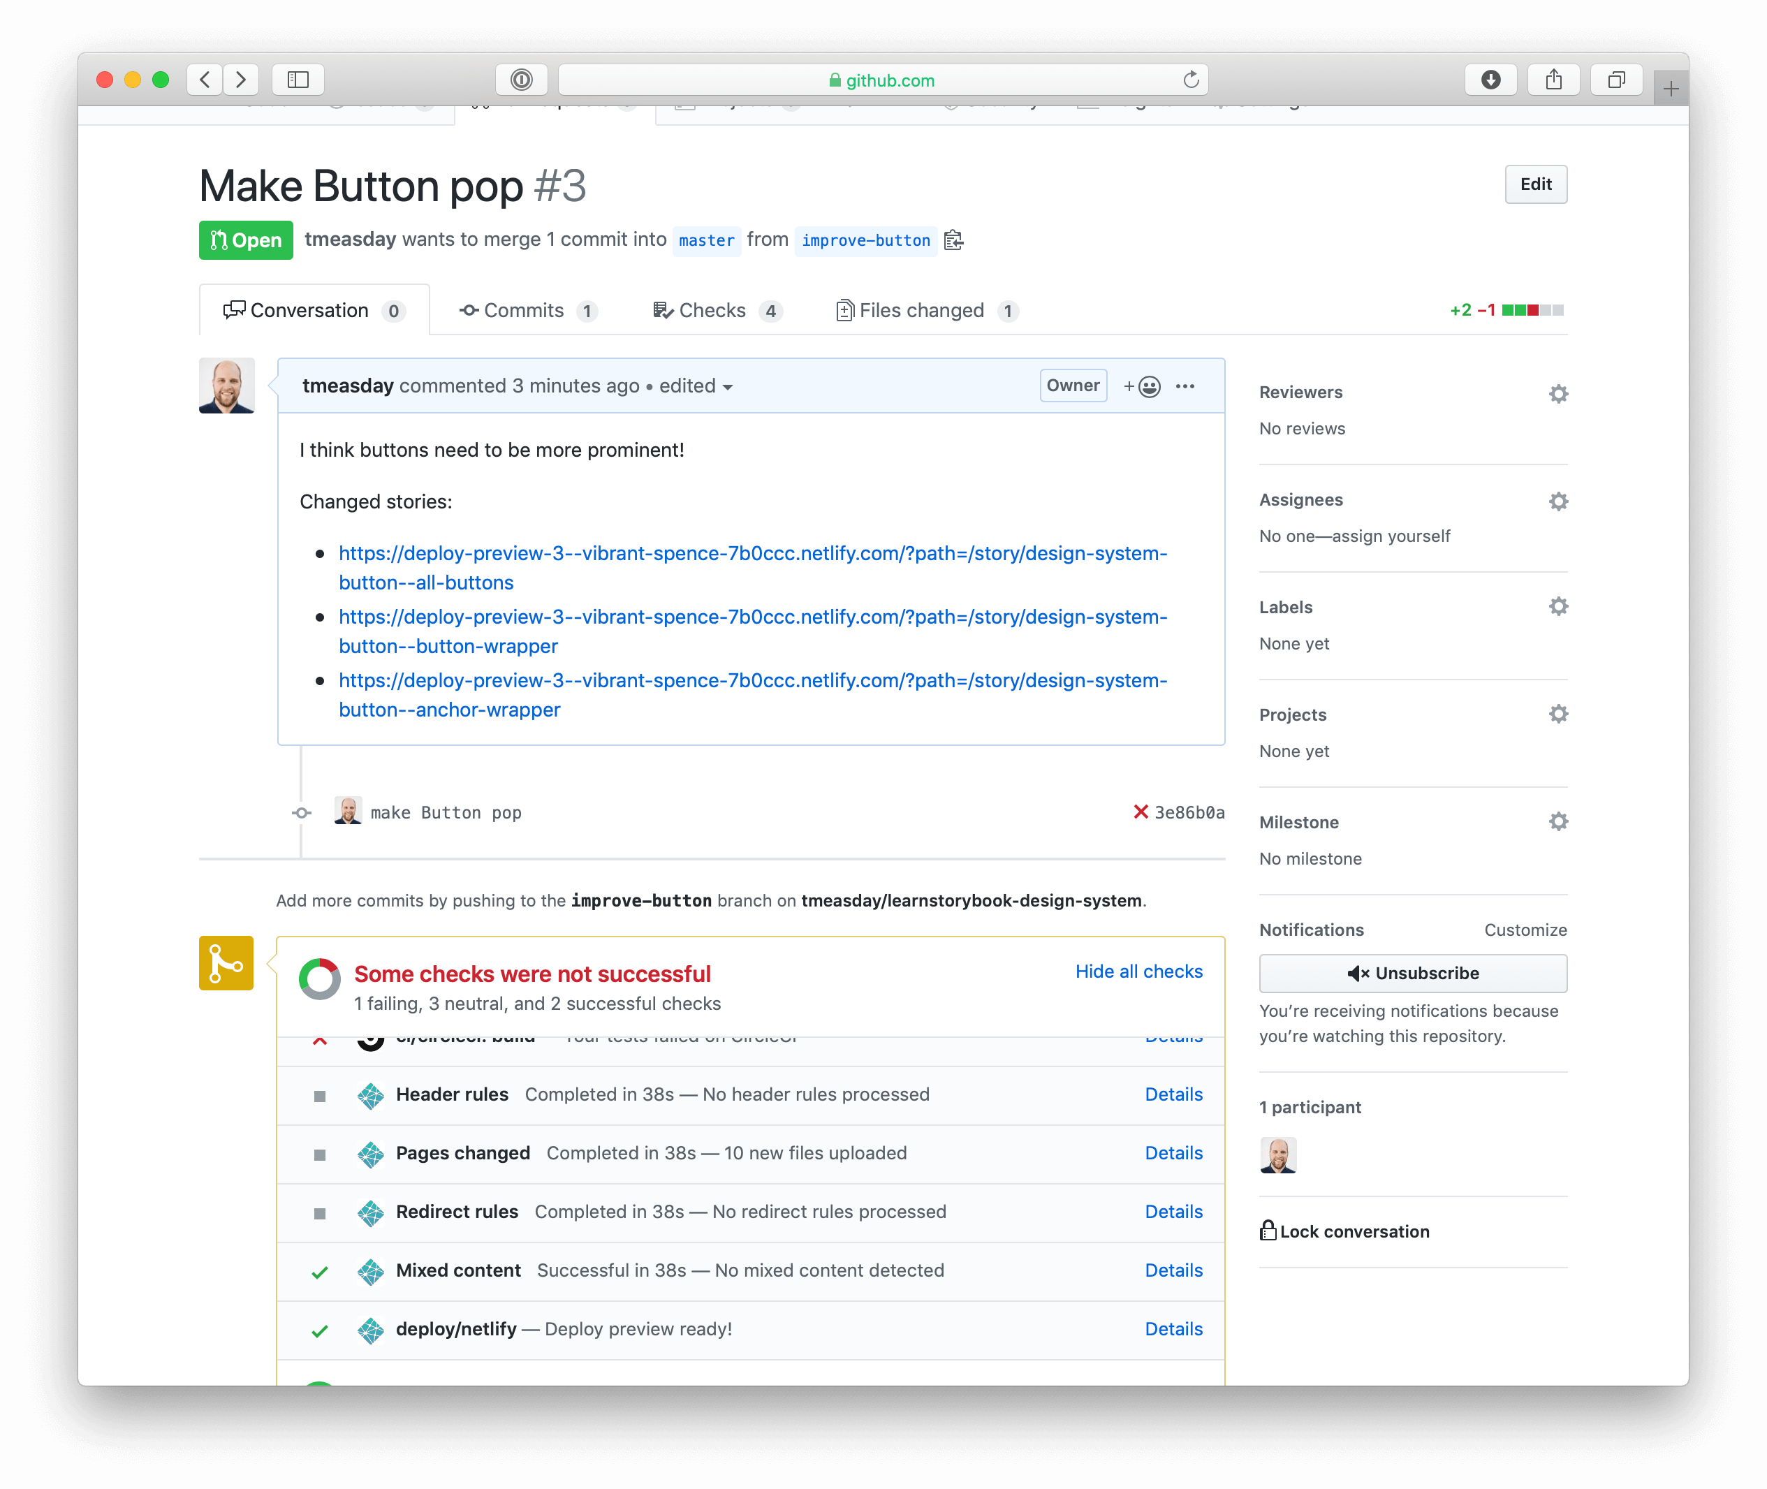
Task: Open the button-wrapper story preview link
Action: tap(753, 631)
